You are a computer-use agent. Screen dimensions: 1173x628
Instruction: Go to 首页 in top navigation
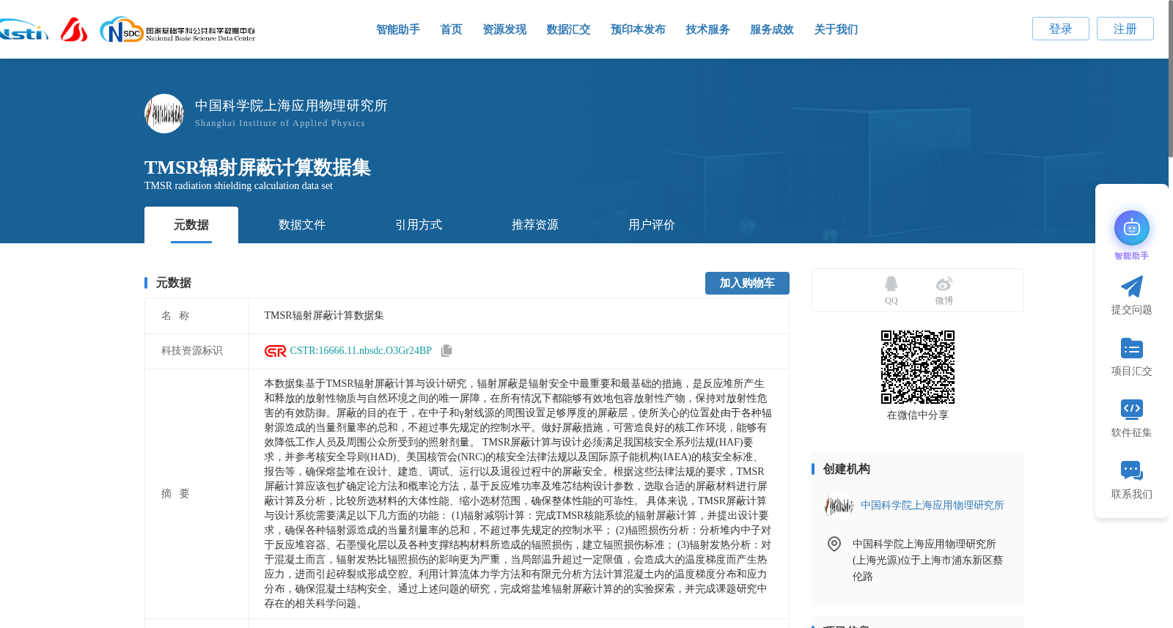pos(451,29)
